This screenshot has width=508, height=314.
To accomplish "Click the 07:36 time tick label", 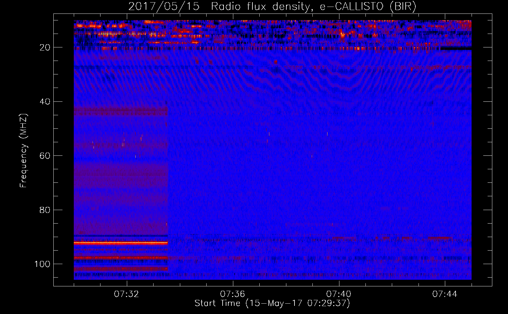I will (233, 294).
